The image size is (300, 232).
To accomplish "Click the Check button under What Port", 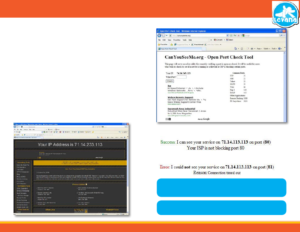I will click(170, 81).
